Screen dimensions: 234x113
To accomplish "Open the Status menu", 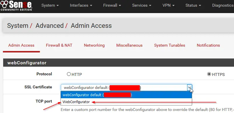I will click(193, 6).
